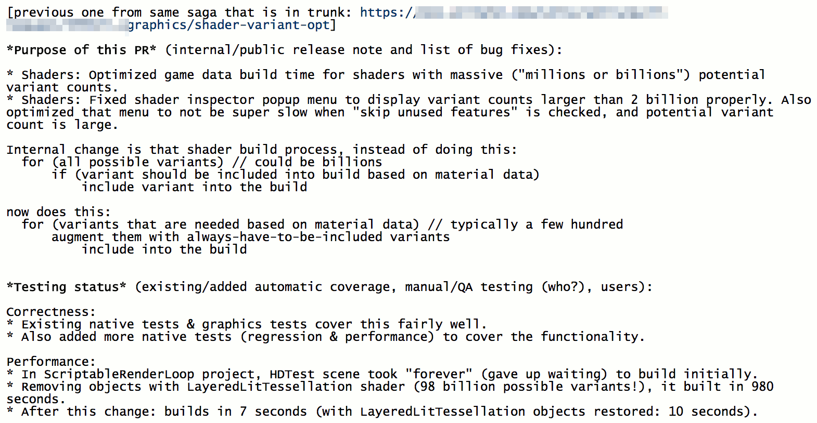Click the 'augment them with always-have-to-be-included' line
The height and width of the screenshot is (423, 817).
[250, 237]
